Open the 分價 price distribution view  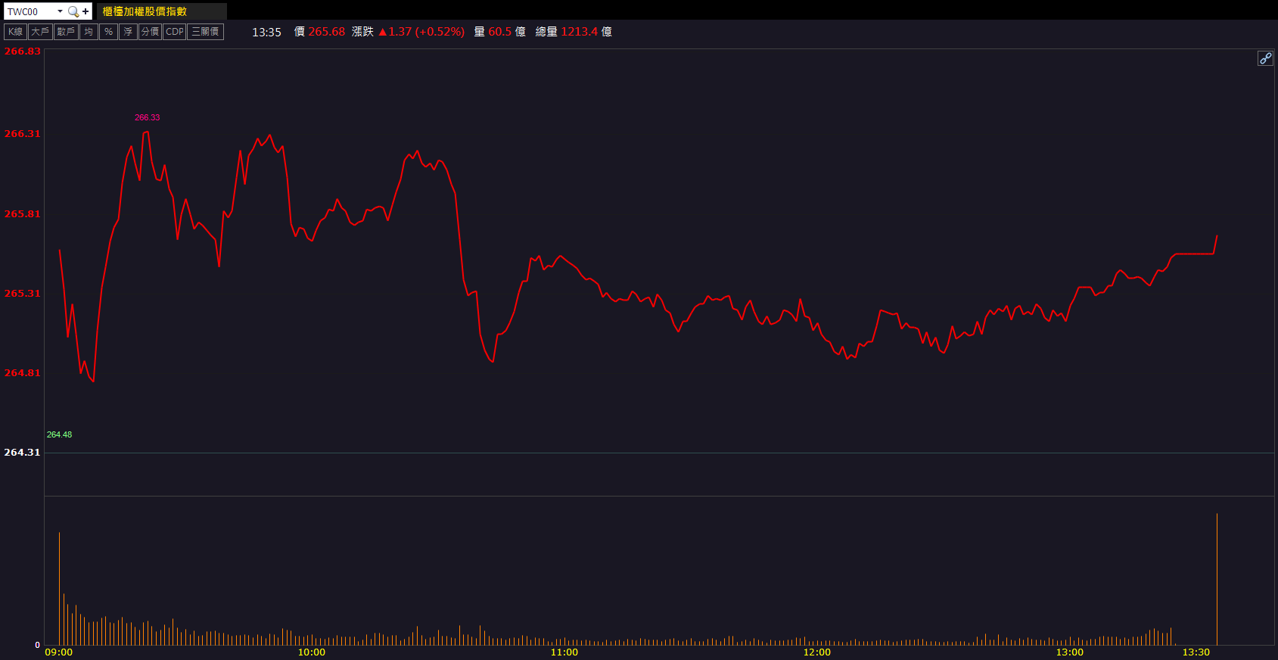click(x=150, y=32)
